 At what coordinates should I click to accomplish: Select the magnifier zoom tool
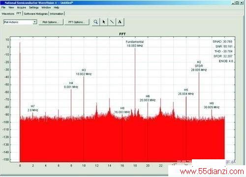point(95,22)
